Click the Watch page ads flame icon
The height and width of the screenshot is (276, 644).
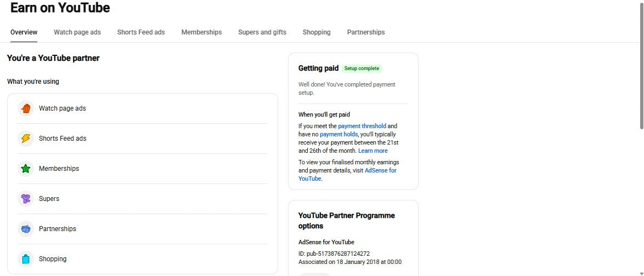coord(25,108)
